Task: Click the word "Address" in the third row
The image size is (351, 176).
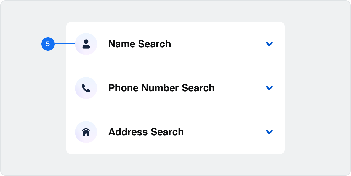Action: point(127,132)
